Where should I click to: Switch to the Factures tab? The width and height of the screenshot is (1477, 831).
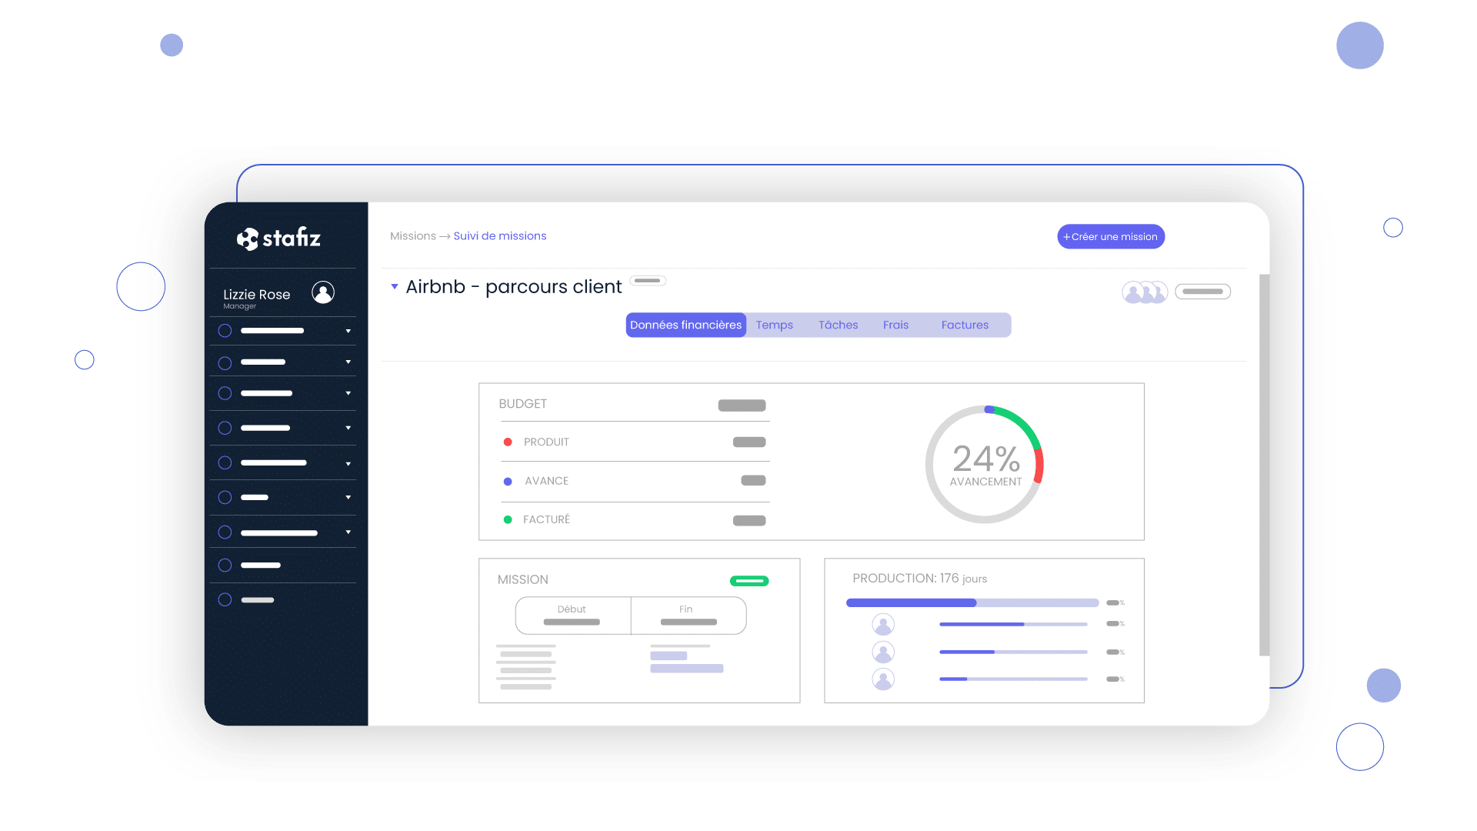[x=965, y=325]
